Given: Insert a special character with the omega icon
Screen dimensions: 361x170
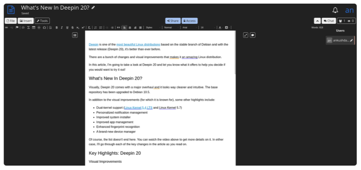Looking at the screenshot, I should coord(44,28).
